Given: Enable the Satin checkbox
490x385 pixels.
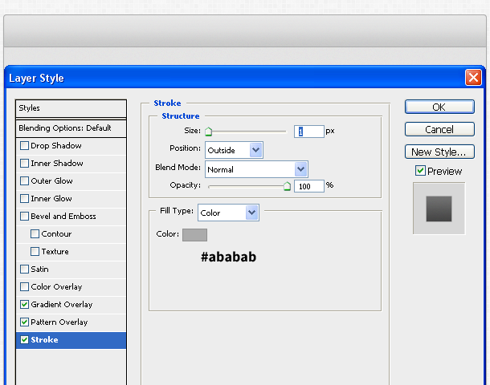Looking at the screenshot, I should pos(24,269).
